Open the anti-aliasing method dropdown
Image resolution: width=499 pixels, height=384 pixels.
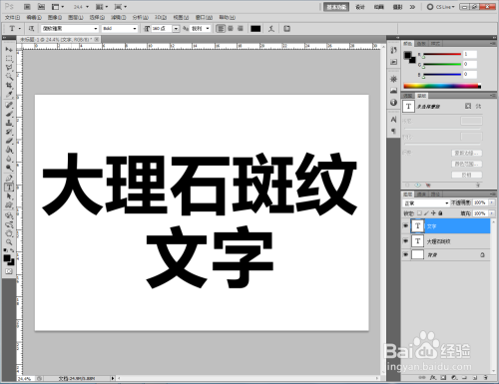201,29
